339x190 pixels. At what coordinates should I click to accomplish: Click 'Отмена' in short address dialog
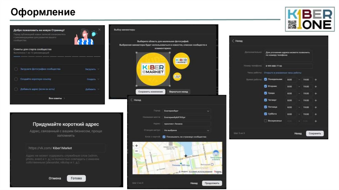[55, 178]
